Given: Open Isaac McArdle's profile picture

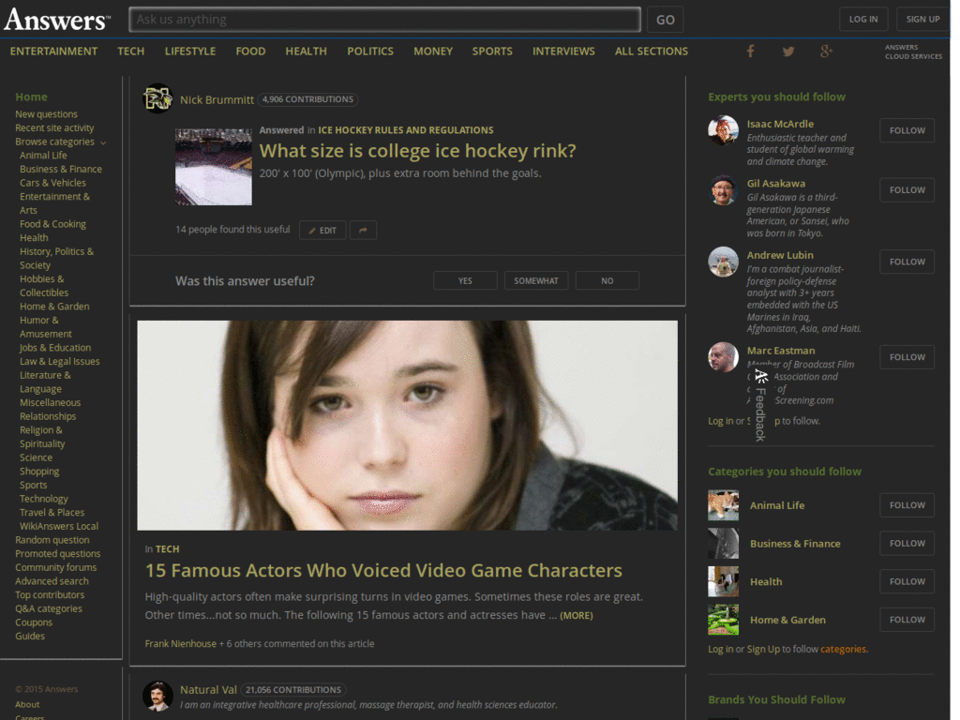Looking at the screenshot, I should [x=723, y=130].
